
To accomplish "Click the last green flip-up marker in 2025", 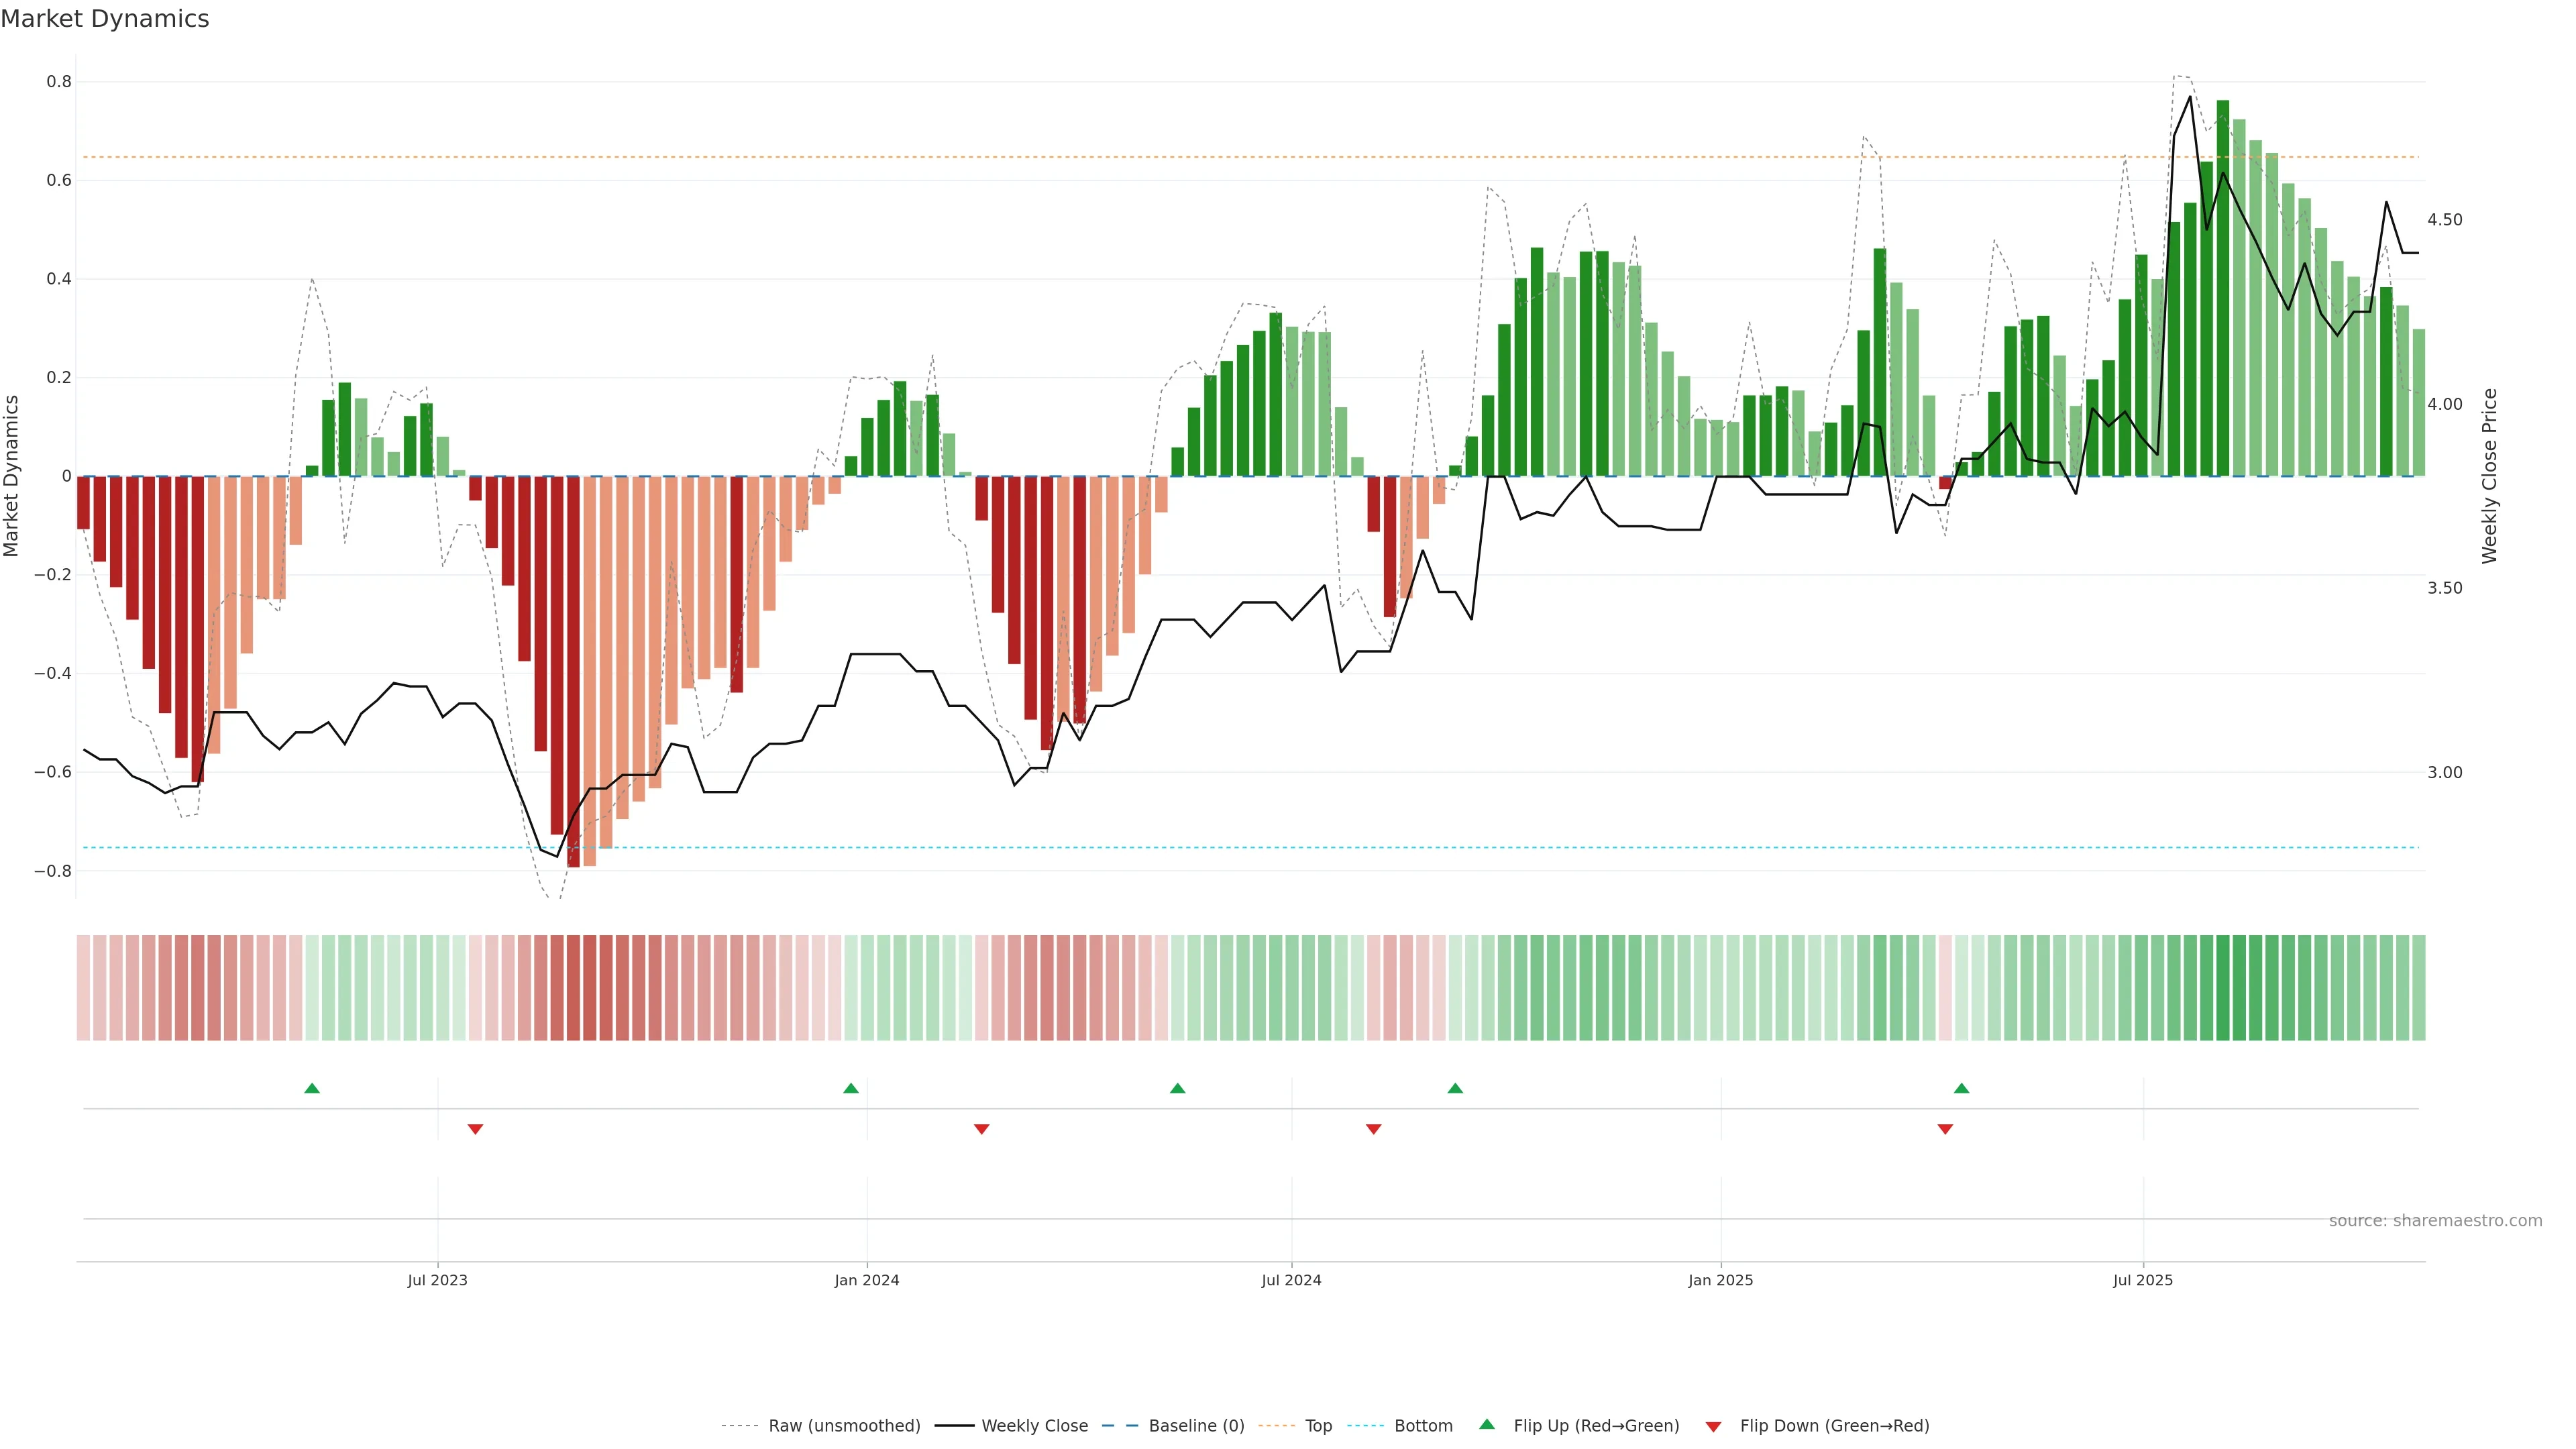I will click(x=1962, y=1088).
